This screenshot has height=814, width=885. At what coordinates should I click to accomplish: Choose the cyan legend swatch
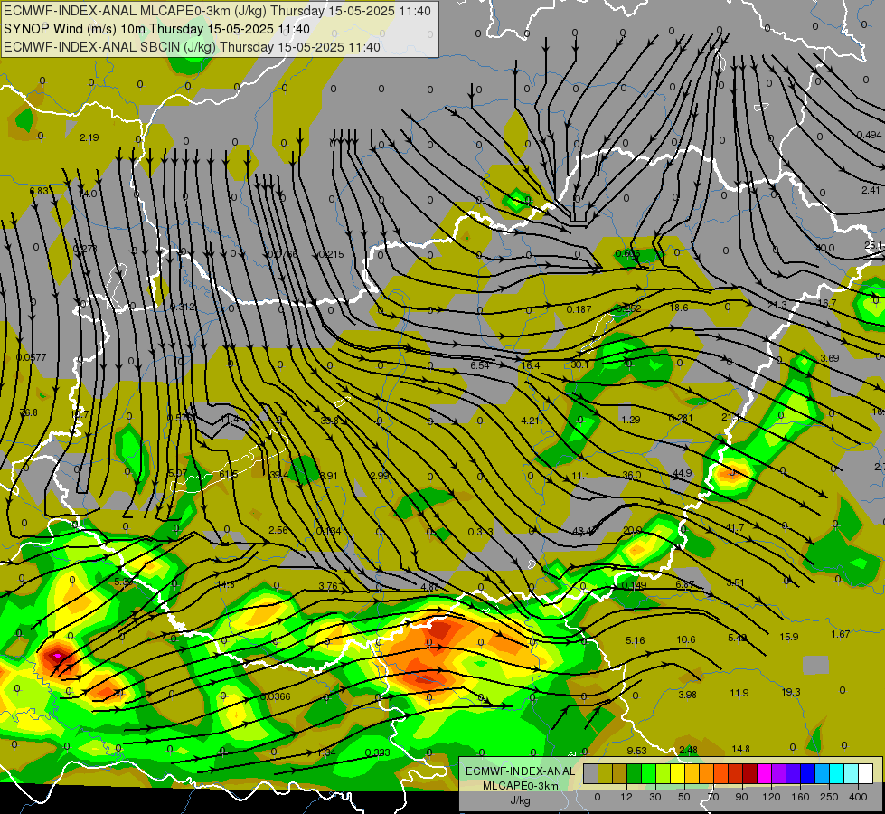[x=836, y=773]
